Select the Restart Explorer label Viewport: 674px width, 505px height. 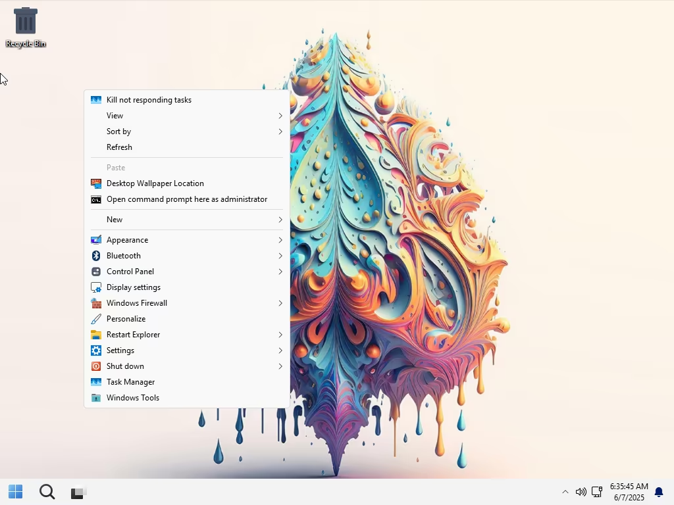[x=133, y=335]
